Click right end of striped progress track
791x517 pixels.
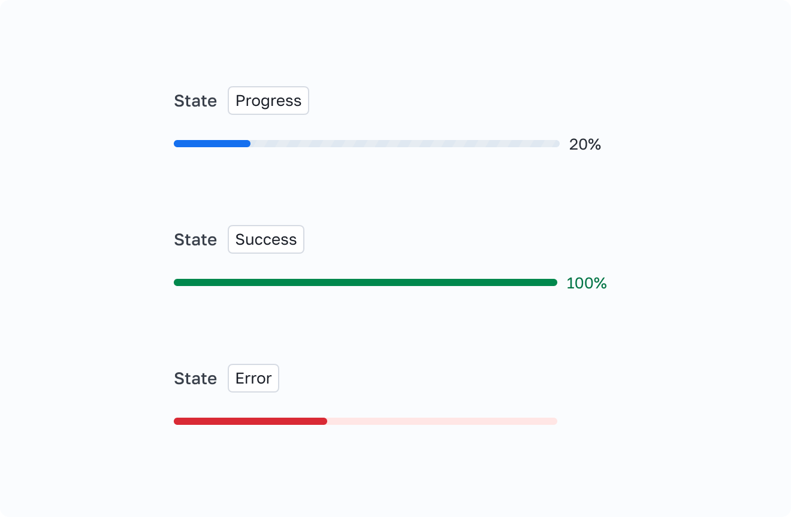pos(556,144)
